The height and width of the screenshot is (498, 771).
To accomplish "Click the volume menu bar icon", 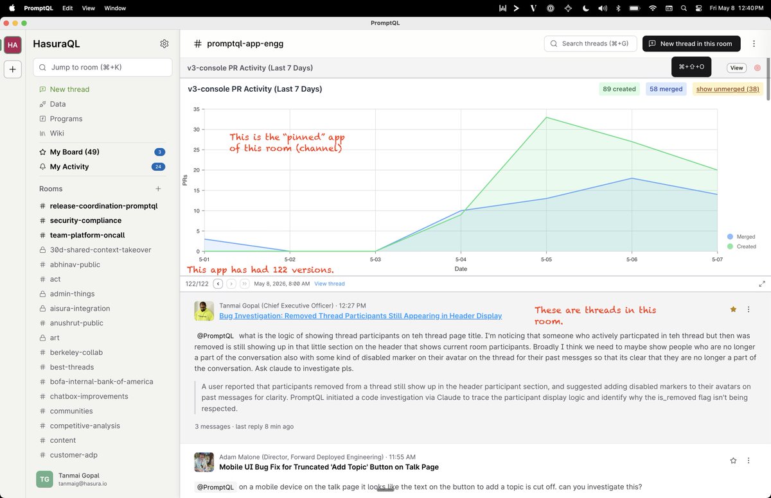I will [602, 8].
